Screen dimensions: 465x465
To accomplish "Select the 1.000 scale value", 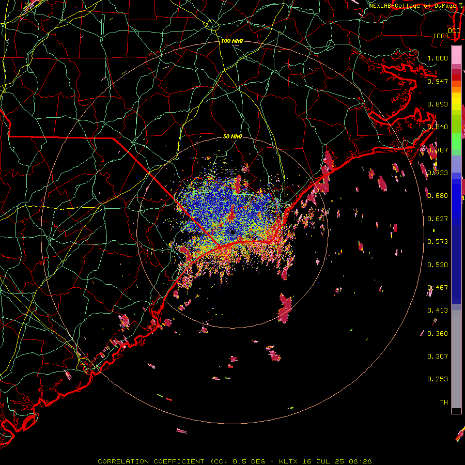I will (x=438, y=58).
